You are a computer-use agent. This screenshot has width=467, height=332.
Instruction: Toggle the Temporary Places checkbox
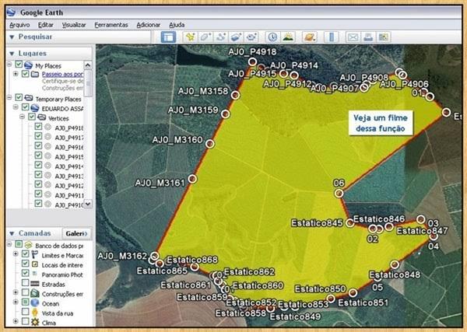tap(19, 97)
